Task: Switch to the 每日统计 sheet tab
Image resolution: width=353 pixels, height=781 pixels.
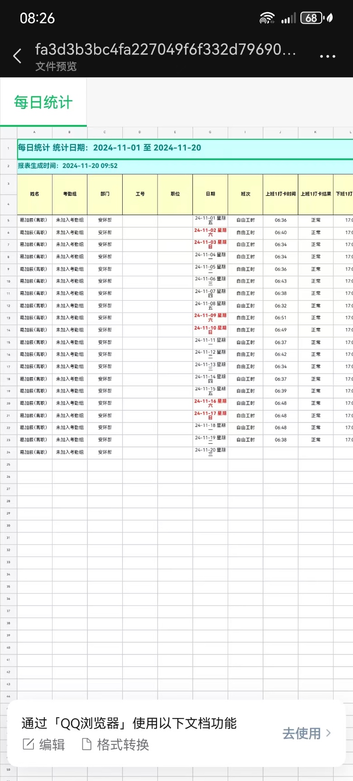Action: pos(43,102)
